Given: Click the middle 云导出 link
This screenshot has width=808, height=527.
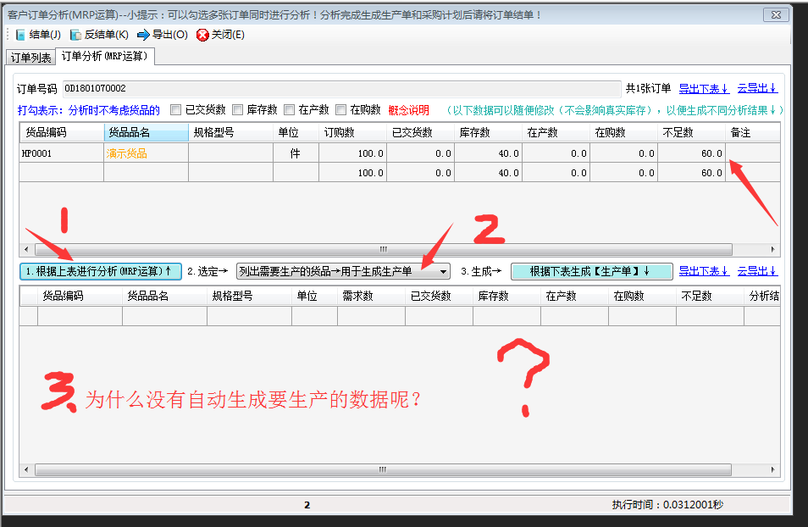Looking at the screenshot, I should click(x=758, y=270).
